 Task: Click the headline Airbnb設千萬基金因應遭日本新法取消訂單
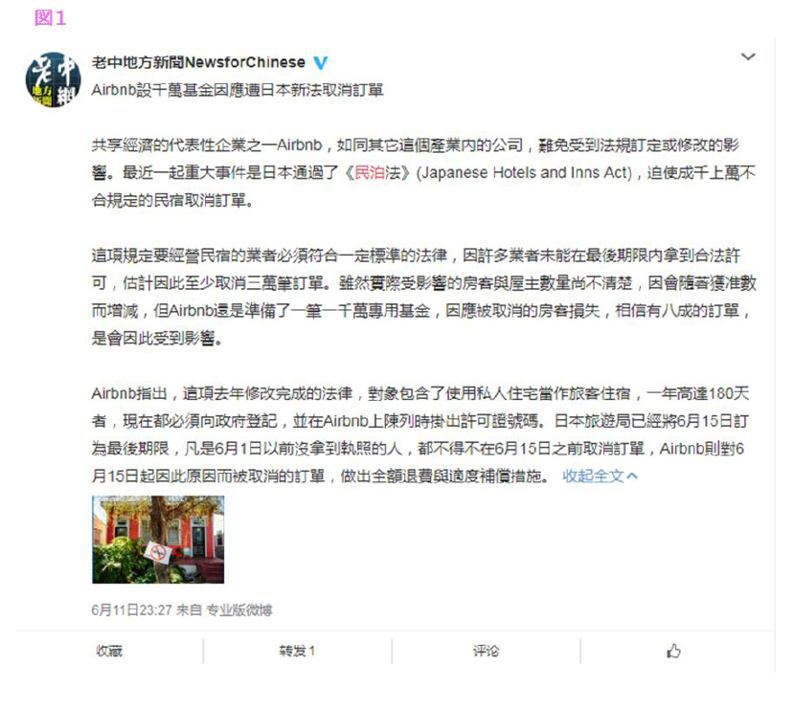pos(238,90)
